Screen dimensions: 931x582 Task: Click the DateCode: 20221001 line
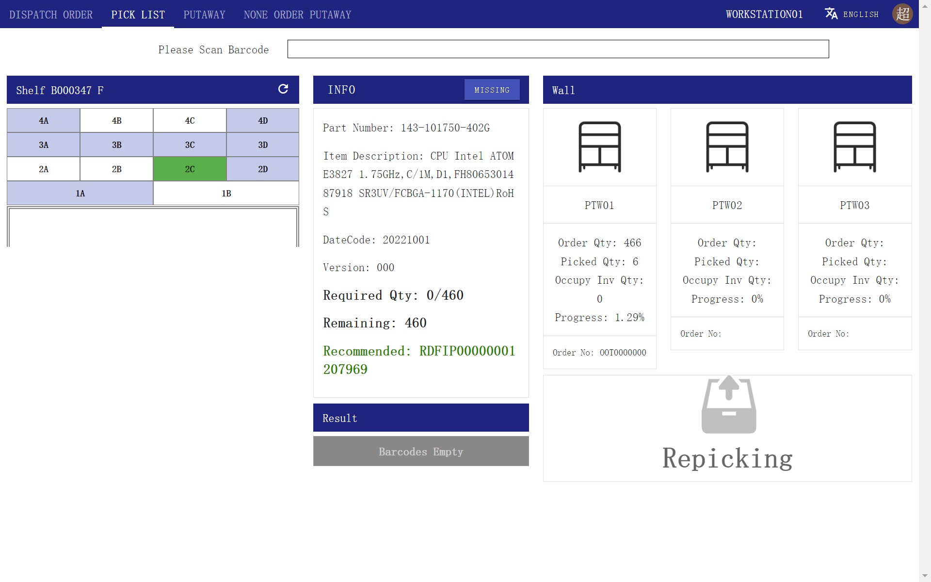point(376,240)
